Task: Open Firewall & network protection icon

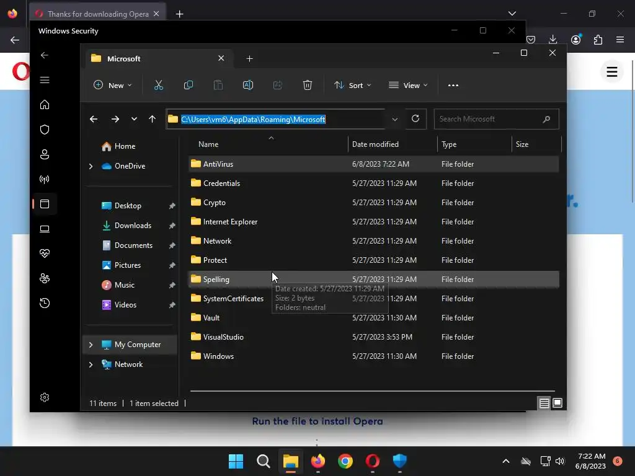Action: pyautogui.click(x=45, y=179)
